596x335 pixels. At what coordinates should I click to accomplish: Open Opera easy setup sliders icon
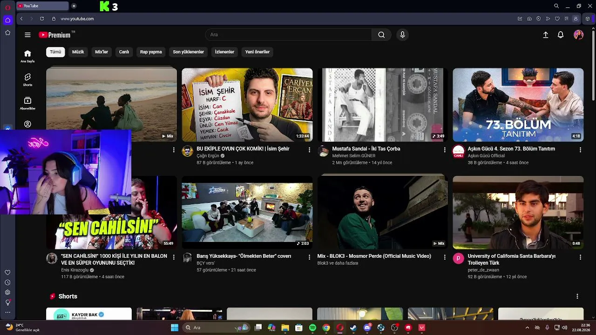(x=566, y=19)
